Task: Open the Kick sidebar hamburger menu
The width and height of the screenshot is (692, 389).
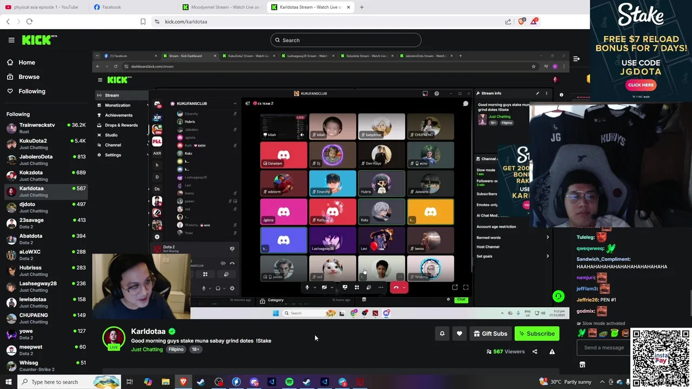Action: (x=11, y=40)
